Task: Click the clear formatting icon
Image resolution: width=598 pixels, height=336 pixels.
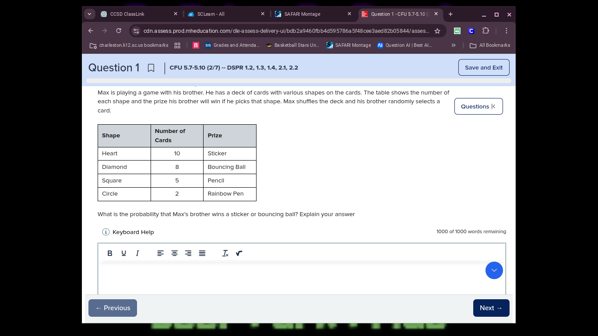Action: (x=225, y=253)
